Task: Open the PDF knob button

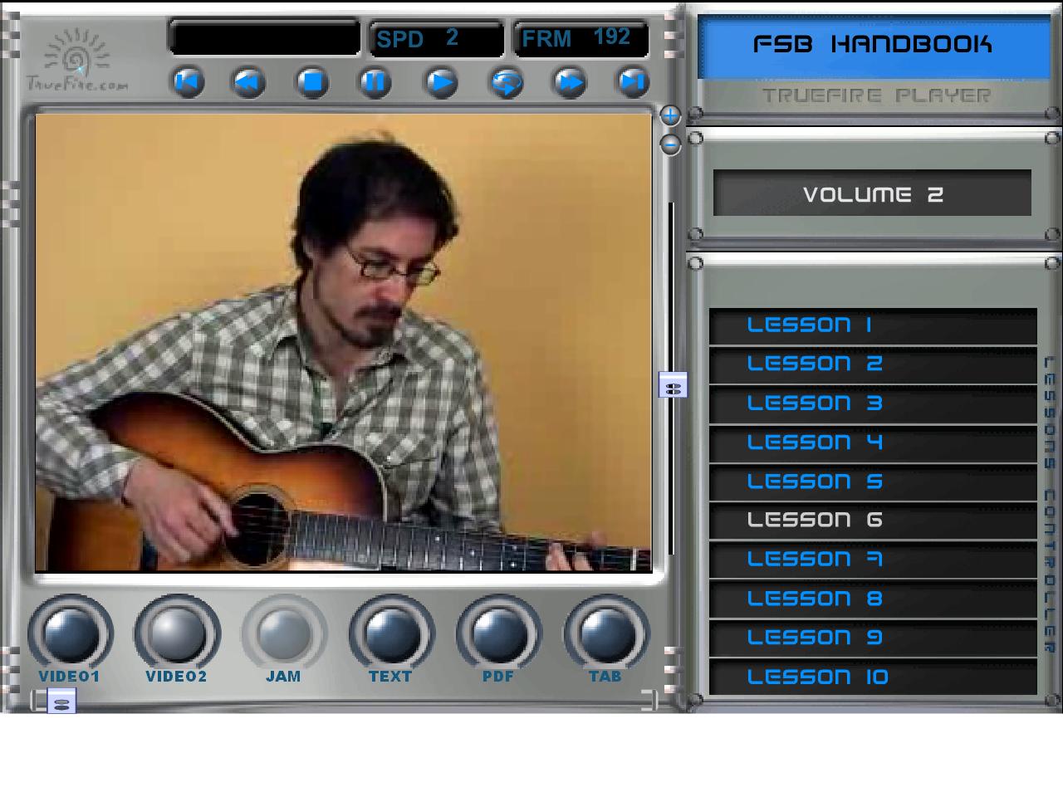Action: click(498, 635)
